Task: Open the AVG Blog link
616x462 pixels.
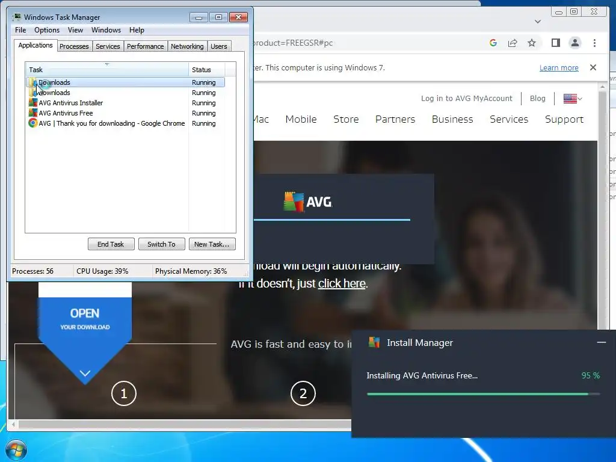Action: point(537,98)
